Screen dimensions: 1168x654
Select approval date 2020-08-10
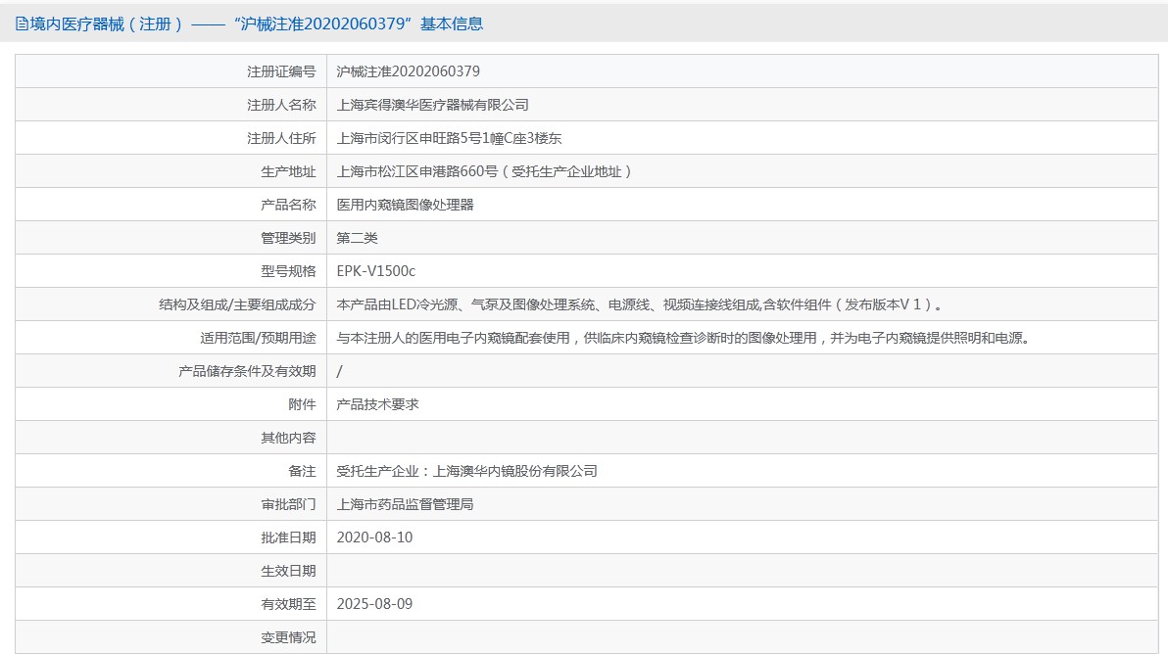click(x=374, y=537)
